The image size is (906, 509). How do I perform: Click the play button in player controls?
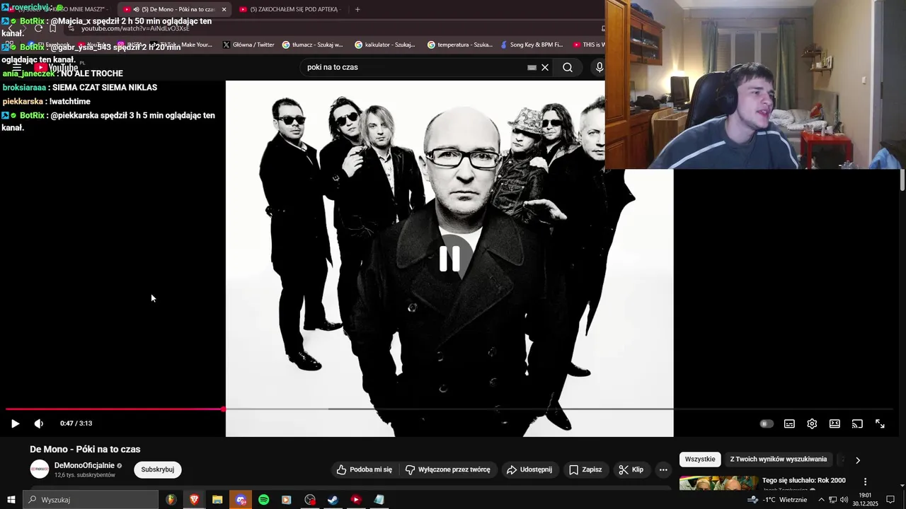15,423
